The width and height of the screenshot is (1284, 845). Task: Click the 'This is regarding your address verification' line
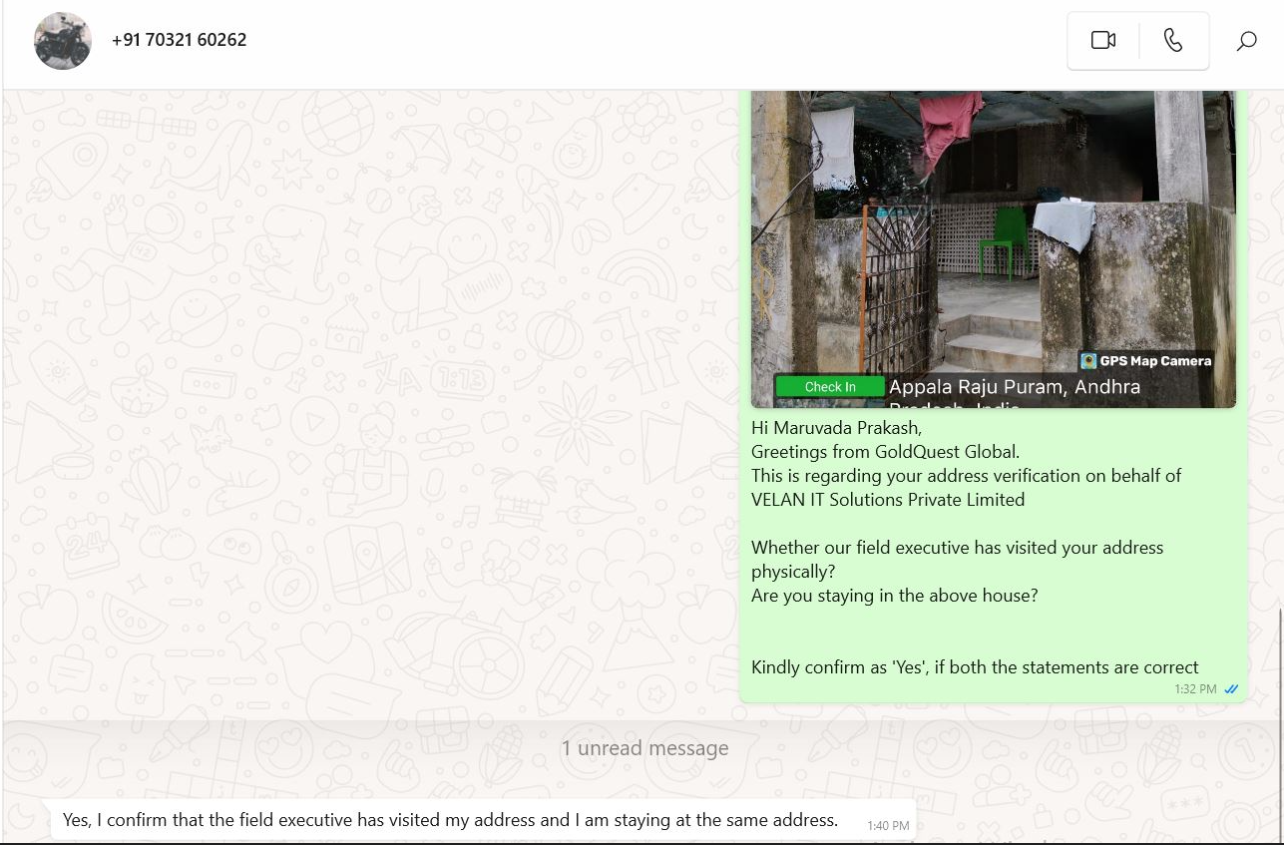click(x=966, y=476)
